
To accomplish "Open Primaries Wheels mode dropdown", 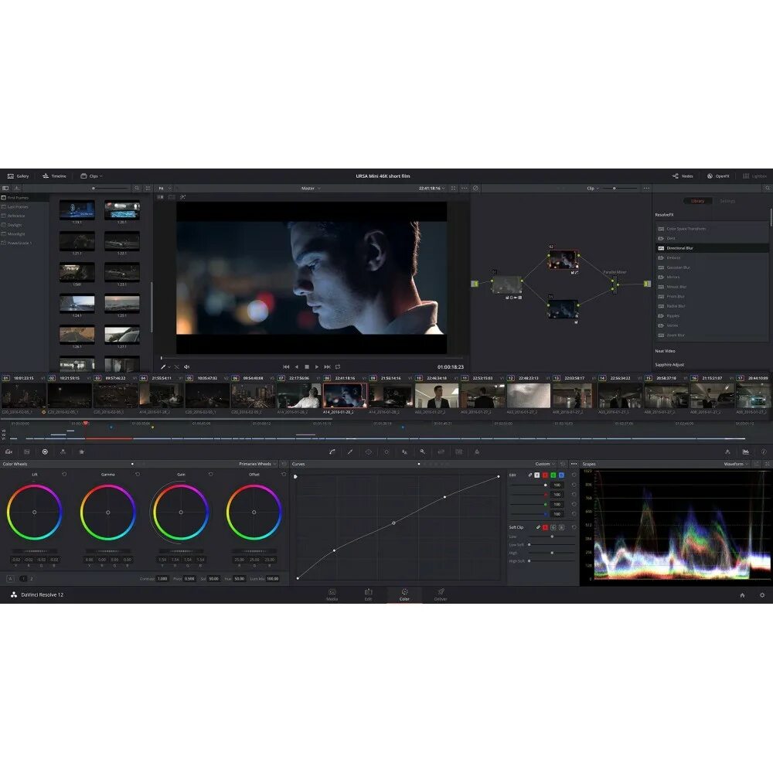I will 258,464.
